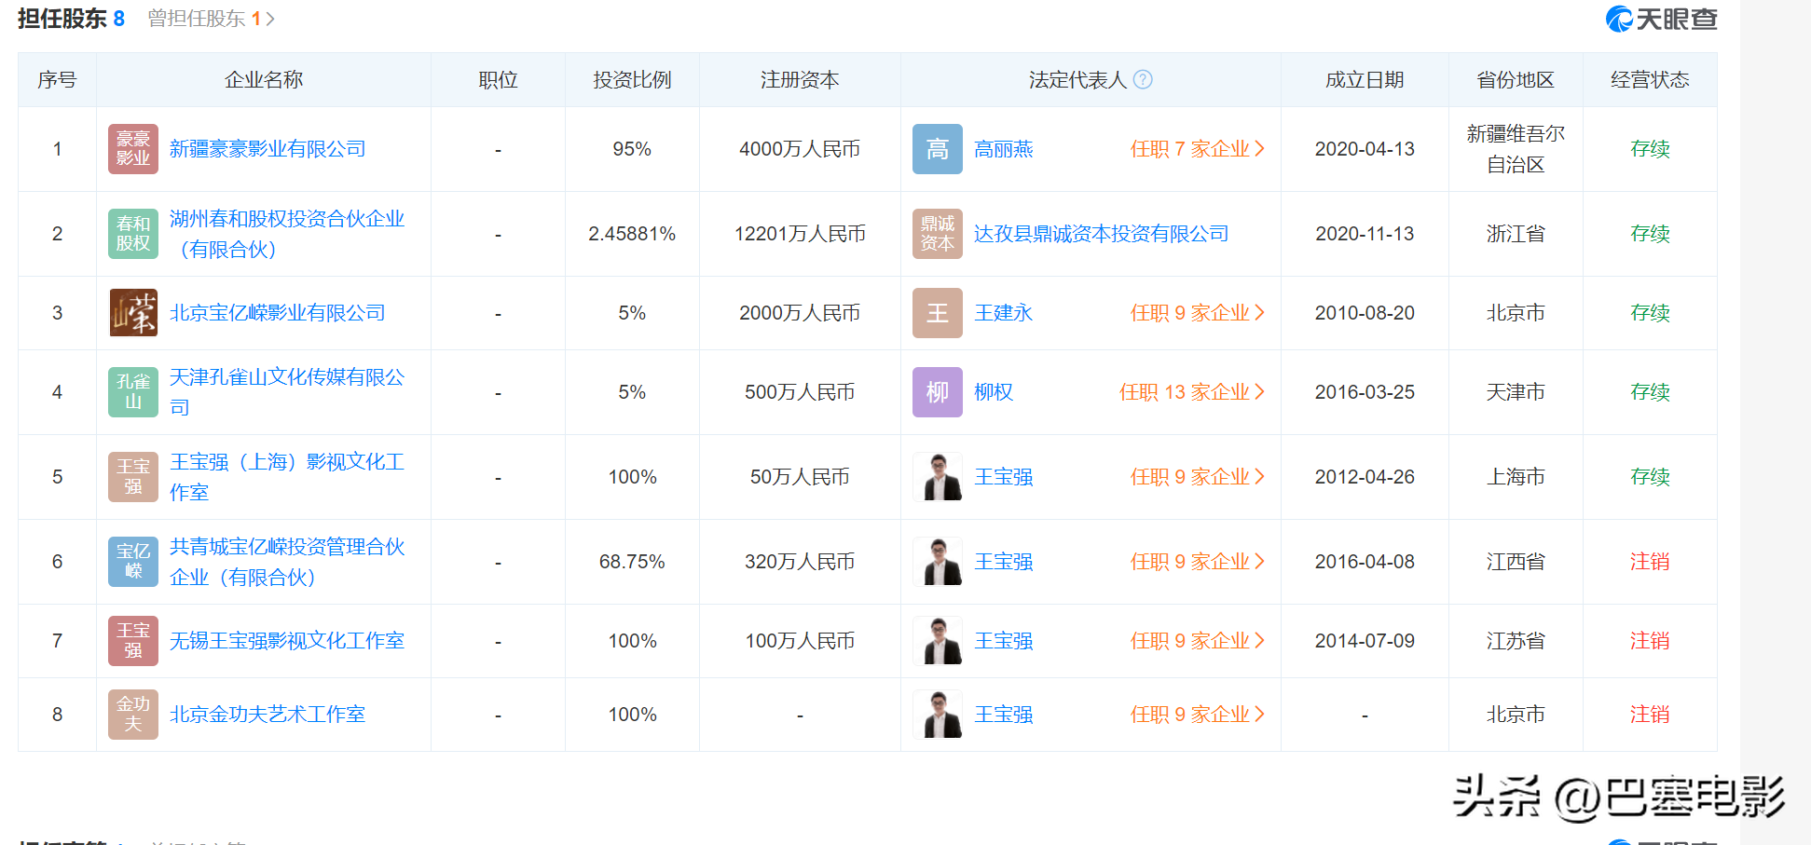This screenshot has width=1811, height=845.
Task: Open 无锡王宝强影视文化工作室 link
Action: click(x=287, y=641)
